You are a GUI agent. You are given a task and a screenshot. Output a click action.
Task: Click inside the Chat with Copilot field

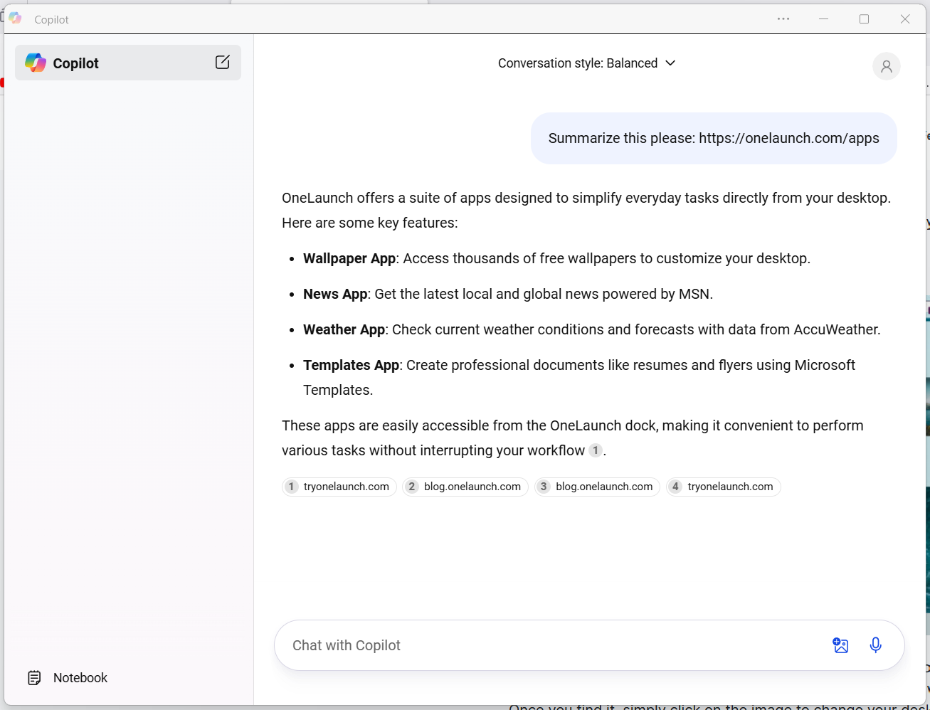[x=498, y=645]
